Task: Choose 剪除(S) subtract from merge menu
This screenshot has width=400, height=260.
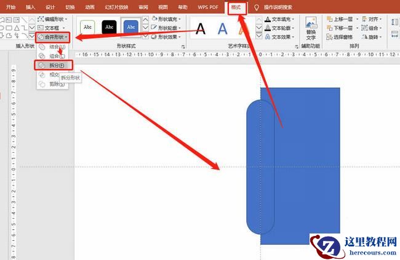Action: tap(52, 84)
